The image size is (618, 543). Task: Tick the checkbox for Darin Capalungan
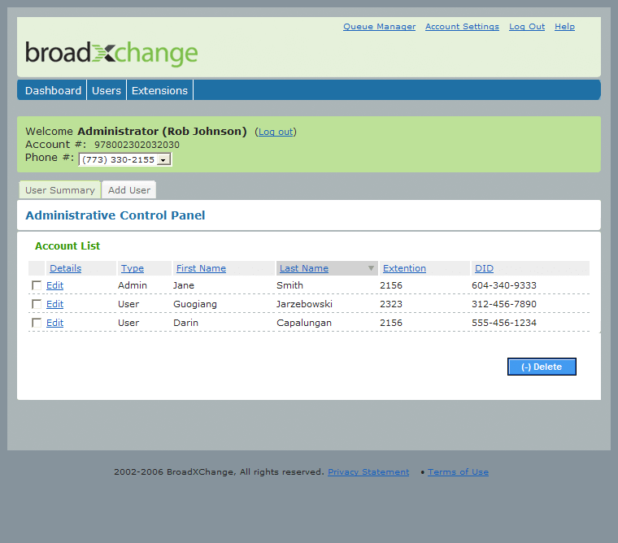pyautogui.click(x=37, y=323)
